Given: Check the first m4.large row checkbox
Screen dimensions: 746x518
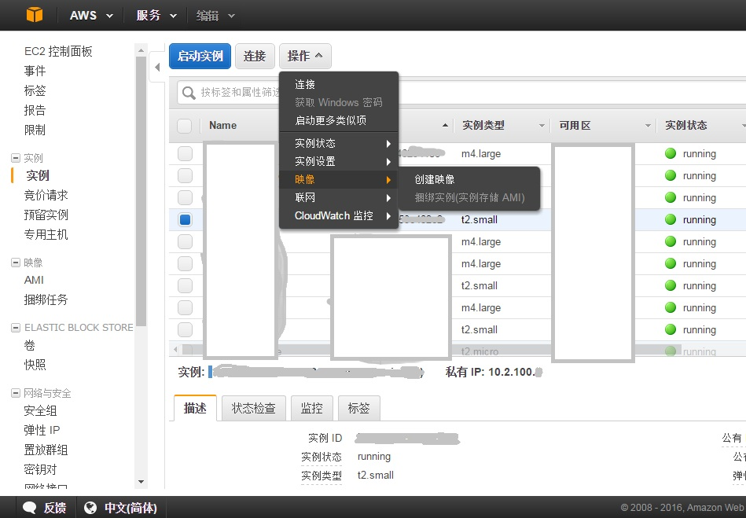Looking at the screenshot, I should click(185, 153).
